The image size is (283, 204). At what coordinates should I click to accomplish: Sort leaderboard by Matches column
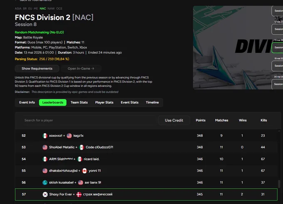[222, 120]
